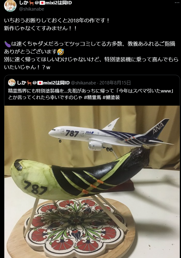Click the top display name ending in mixi2は同ID
The height and width of the screenshot is (258, 181).
(x=45, y=2)
